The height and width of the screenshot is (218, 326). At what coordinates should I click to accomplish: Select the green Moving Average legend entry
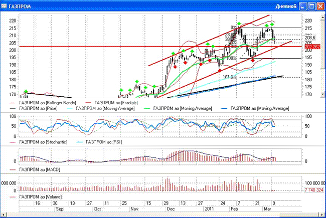178,108
